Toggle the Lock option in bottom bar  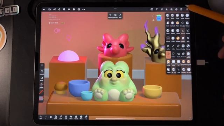(56, 117)
